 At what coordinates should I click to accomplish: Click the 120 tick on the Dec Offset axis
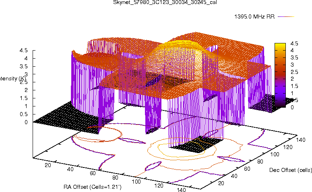(287, 147)
